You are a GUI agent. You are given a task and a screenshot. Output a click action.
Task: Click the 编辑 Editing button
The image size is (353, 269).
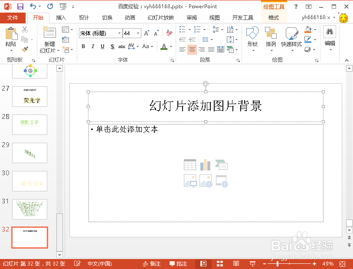pyautogui.click(x=330, y=38)
